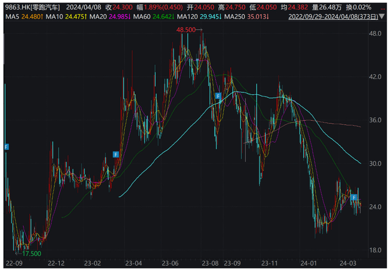The image size is (389, 270).
Task: Click the 23-02 time axis label
Action: tap(92, 263)
